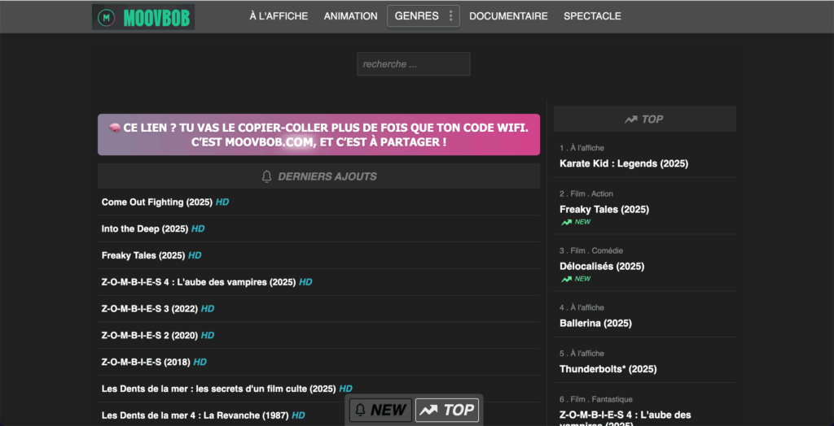The width and height of the screenshot is (834, 426).
Task: Open the GENRES three-dot dropdown
Action: tap(451, 16)
